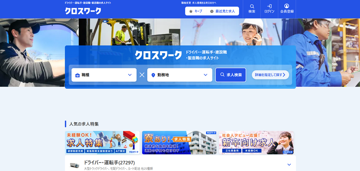
Task: Open the 勤務地 work location dropdown
Action: coord(180,75)
